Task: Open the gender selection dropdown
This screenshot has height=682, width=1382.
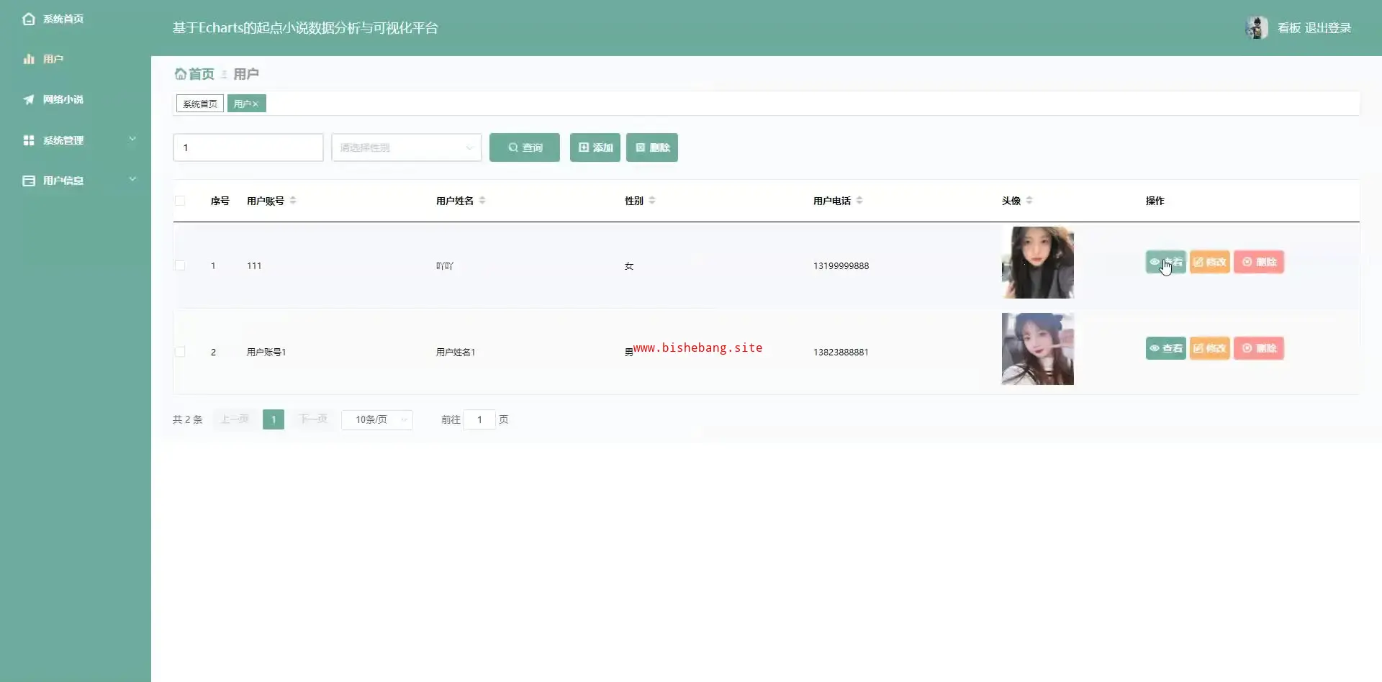Action: click(x=407, y=147)
